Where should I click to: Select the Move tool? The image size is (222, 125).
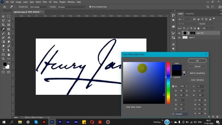(x=3, y=16)
